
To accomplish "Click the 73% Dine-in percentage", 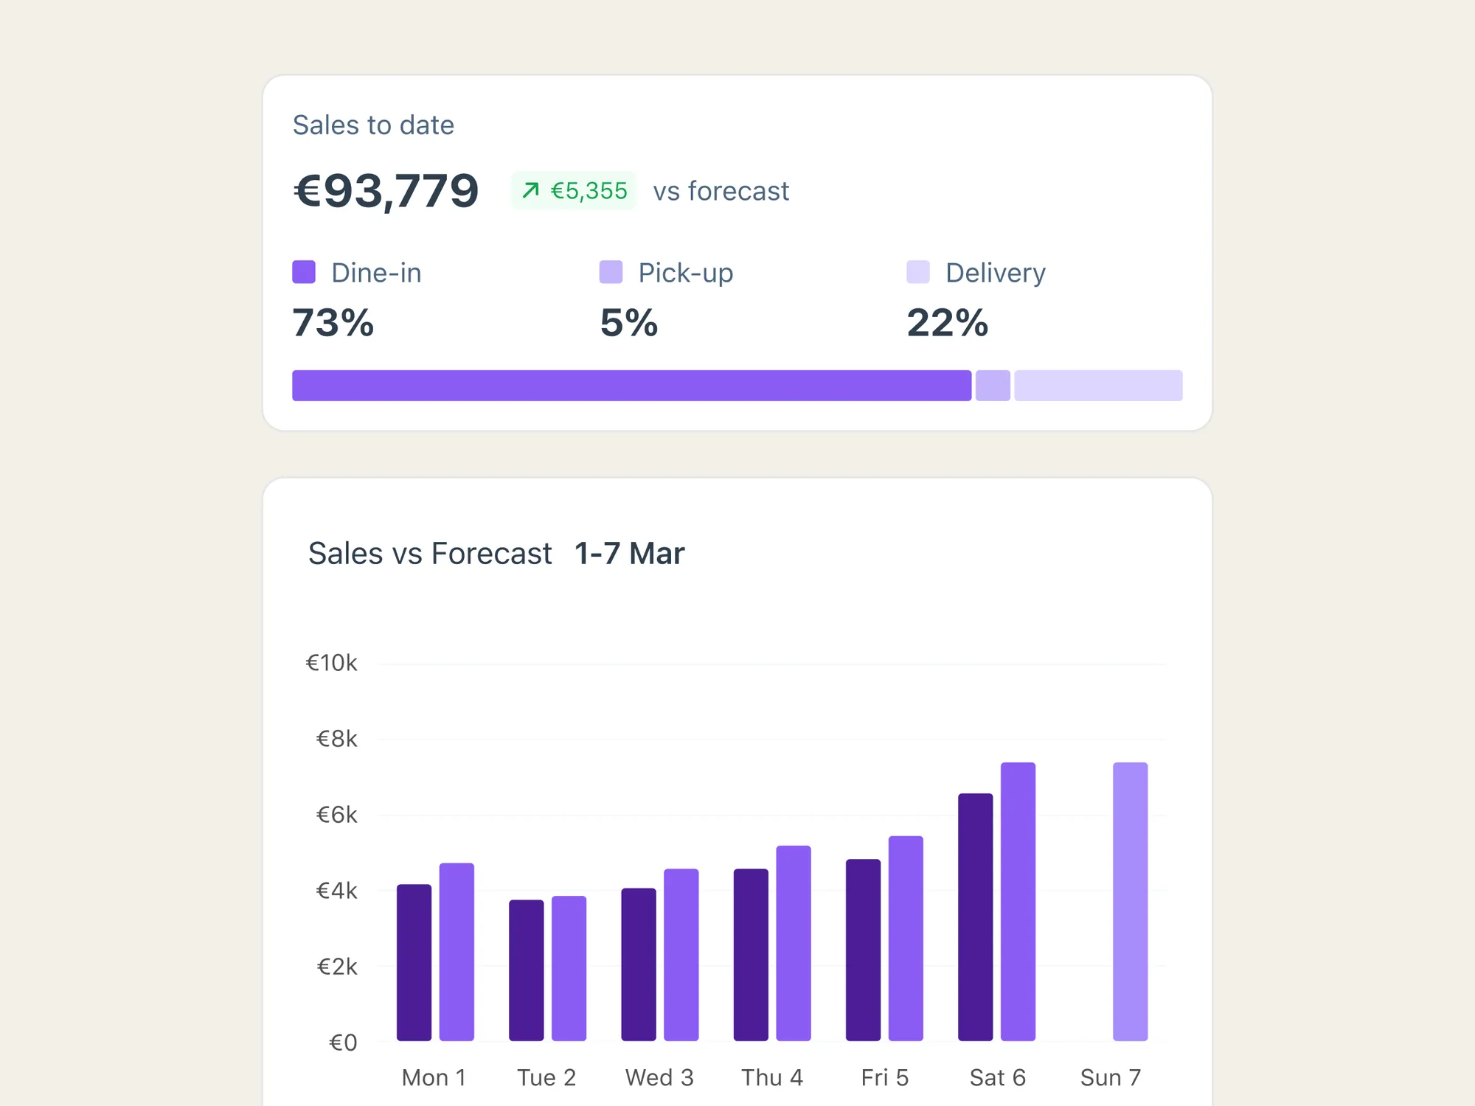I will [333, 323].
